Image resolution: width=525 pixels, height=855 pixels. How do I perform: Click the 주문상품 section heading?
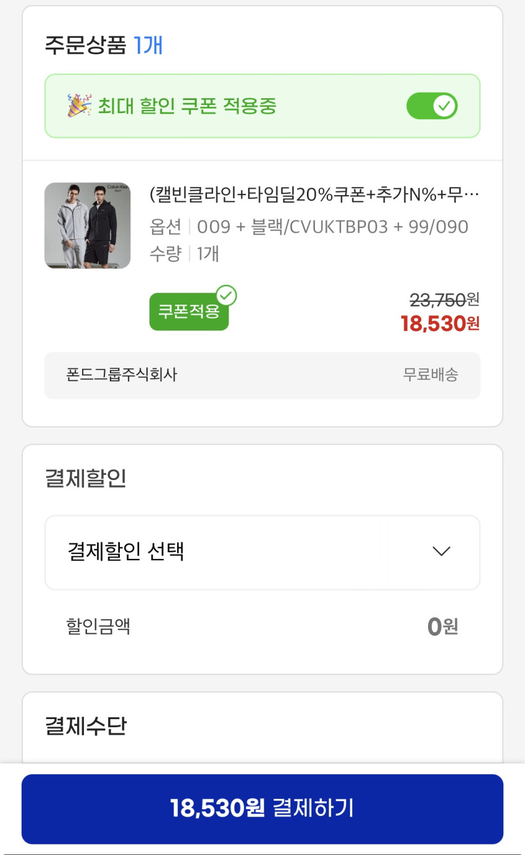tap(85, 46)
